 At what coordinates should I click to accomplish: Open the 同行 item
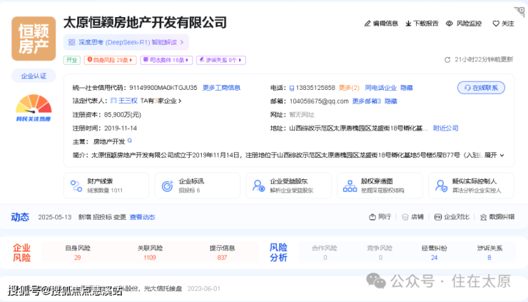point(380,217)
